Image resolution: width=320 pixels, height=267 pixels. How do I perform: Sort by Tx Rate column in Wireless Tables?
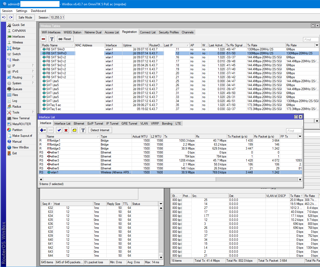point(266,45)
